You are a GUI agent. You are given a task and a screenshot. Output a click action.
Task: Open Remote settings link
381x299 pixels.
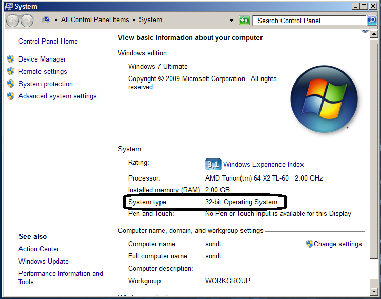pyautogui.click(x=43, y=71)
